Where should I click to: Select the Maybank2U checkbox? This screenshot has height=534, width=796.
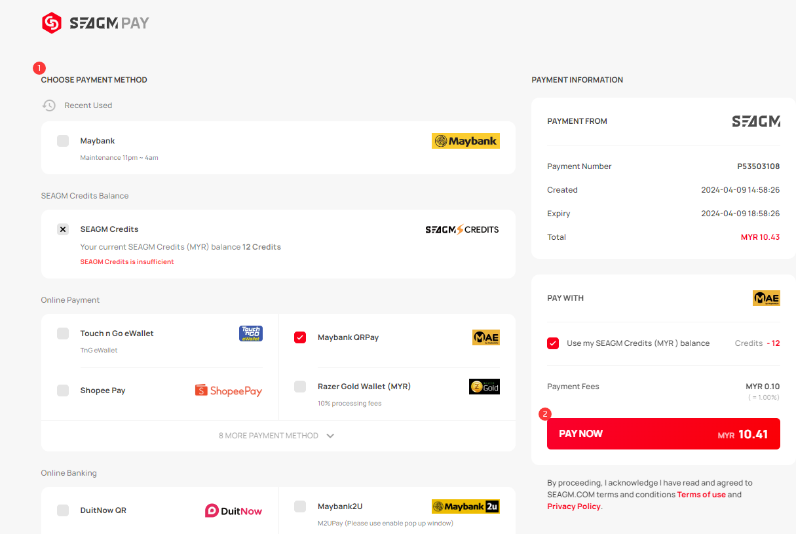point(300,506)
